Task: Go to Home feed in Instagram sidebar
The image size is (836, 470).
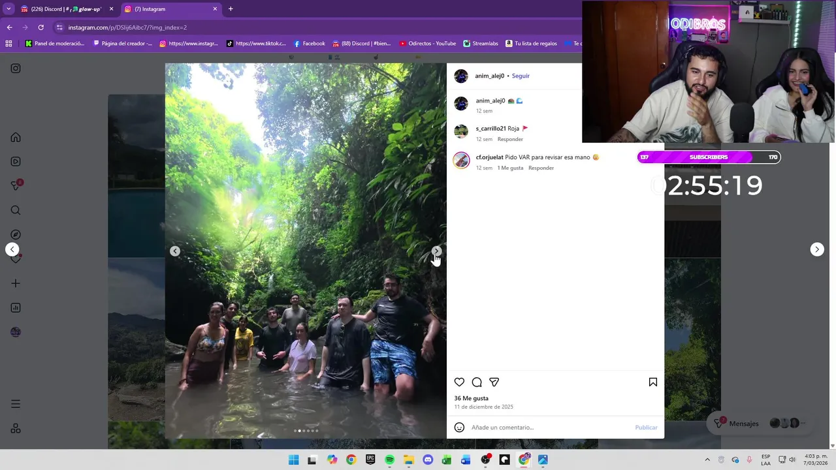Action: (x=16, y=137)
